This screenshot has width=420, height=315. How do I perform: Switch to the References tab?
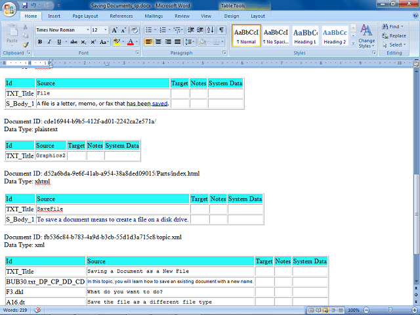pos(121,16)
